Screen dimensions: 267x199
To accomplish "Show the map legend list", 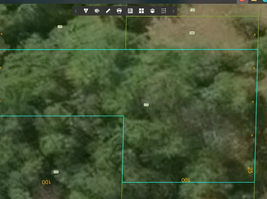I will click(x=164, y=11).
